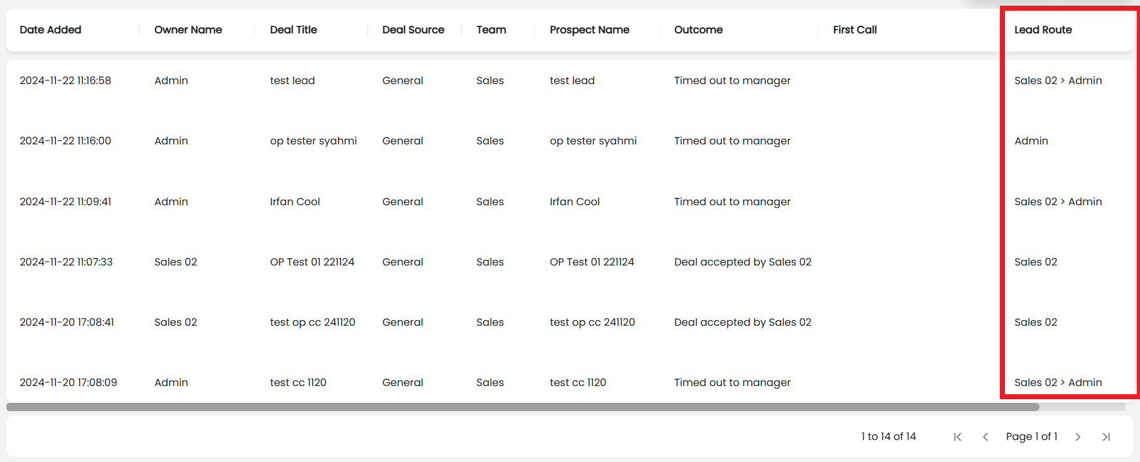The height and width of the screenshot is (462, 1140).
Task: Sort by First Call column
Action: pyautogui.click(x=854, y=30)
